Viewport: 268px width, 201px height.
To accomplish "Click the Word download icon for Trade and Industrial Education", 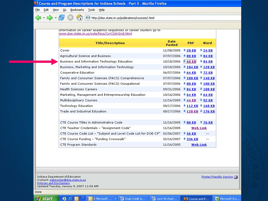I will 201,111.
